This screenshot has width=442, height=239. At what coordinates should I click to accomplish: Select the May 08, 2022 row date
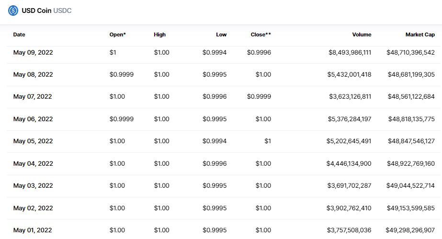(x=33, y=74)
